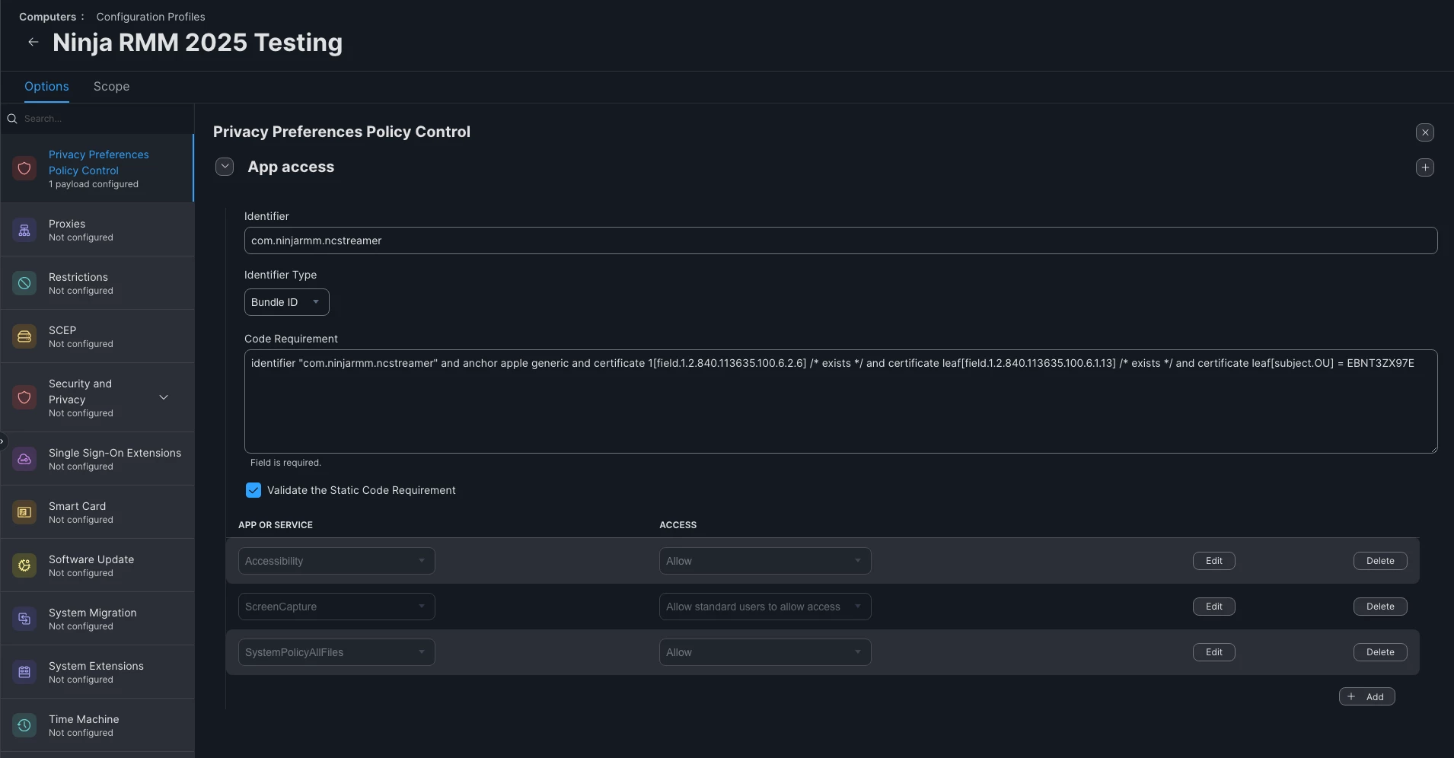This screenshot has width=1454, height=758.
Task: Open the Accessibility row Allow access dropdown
Action: (x=765, y=561)
